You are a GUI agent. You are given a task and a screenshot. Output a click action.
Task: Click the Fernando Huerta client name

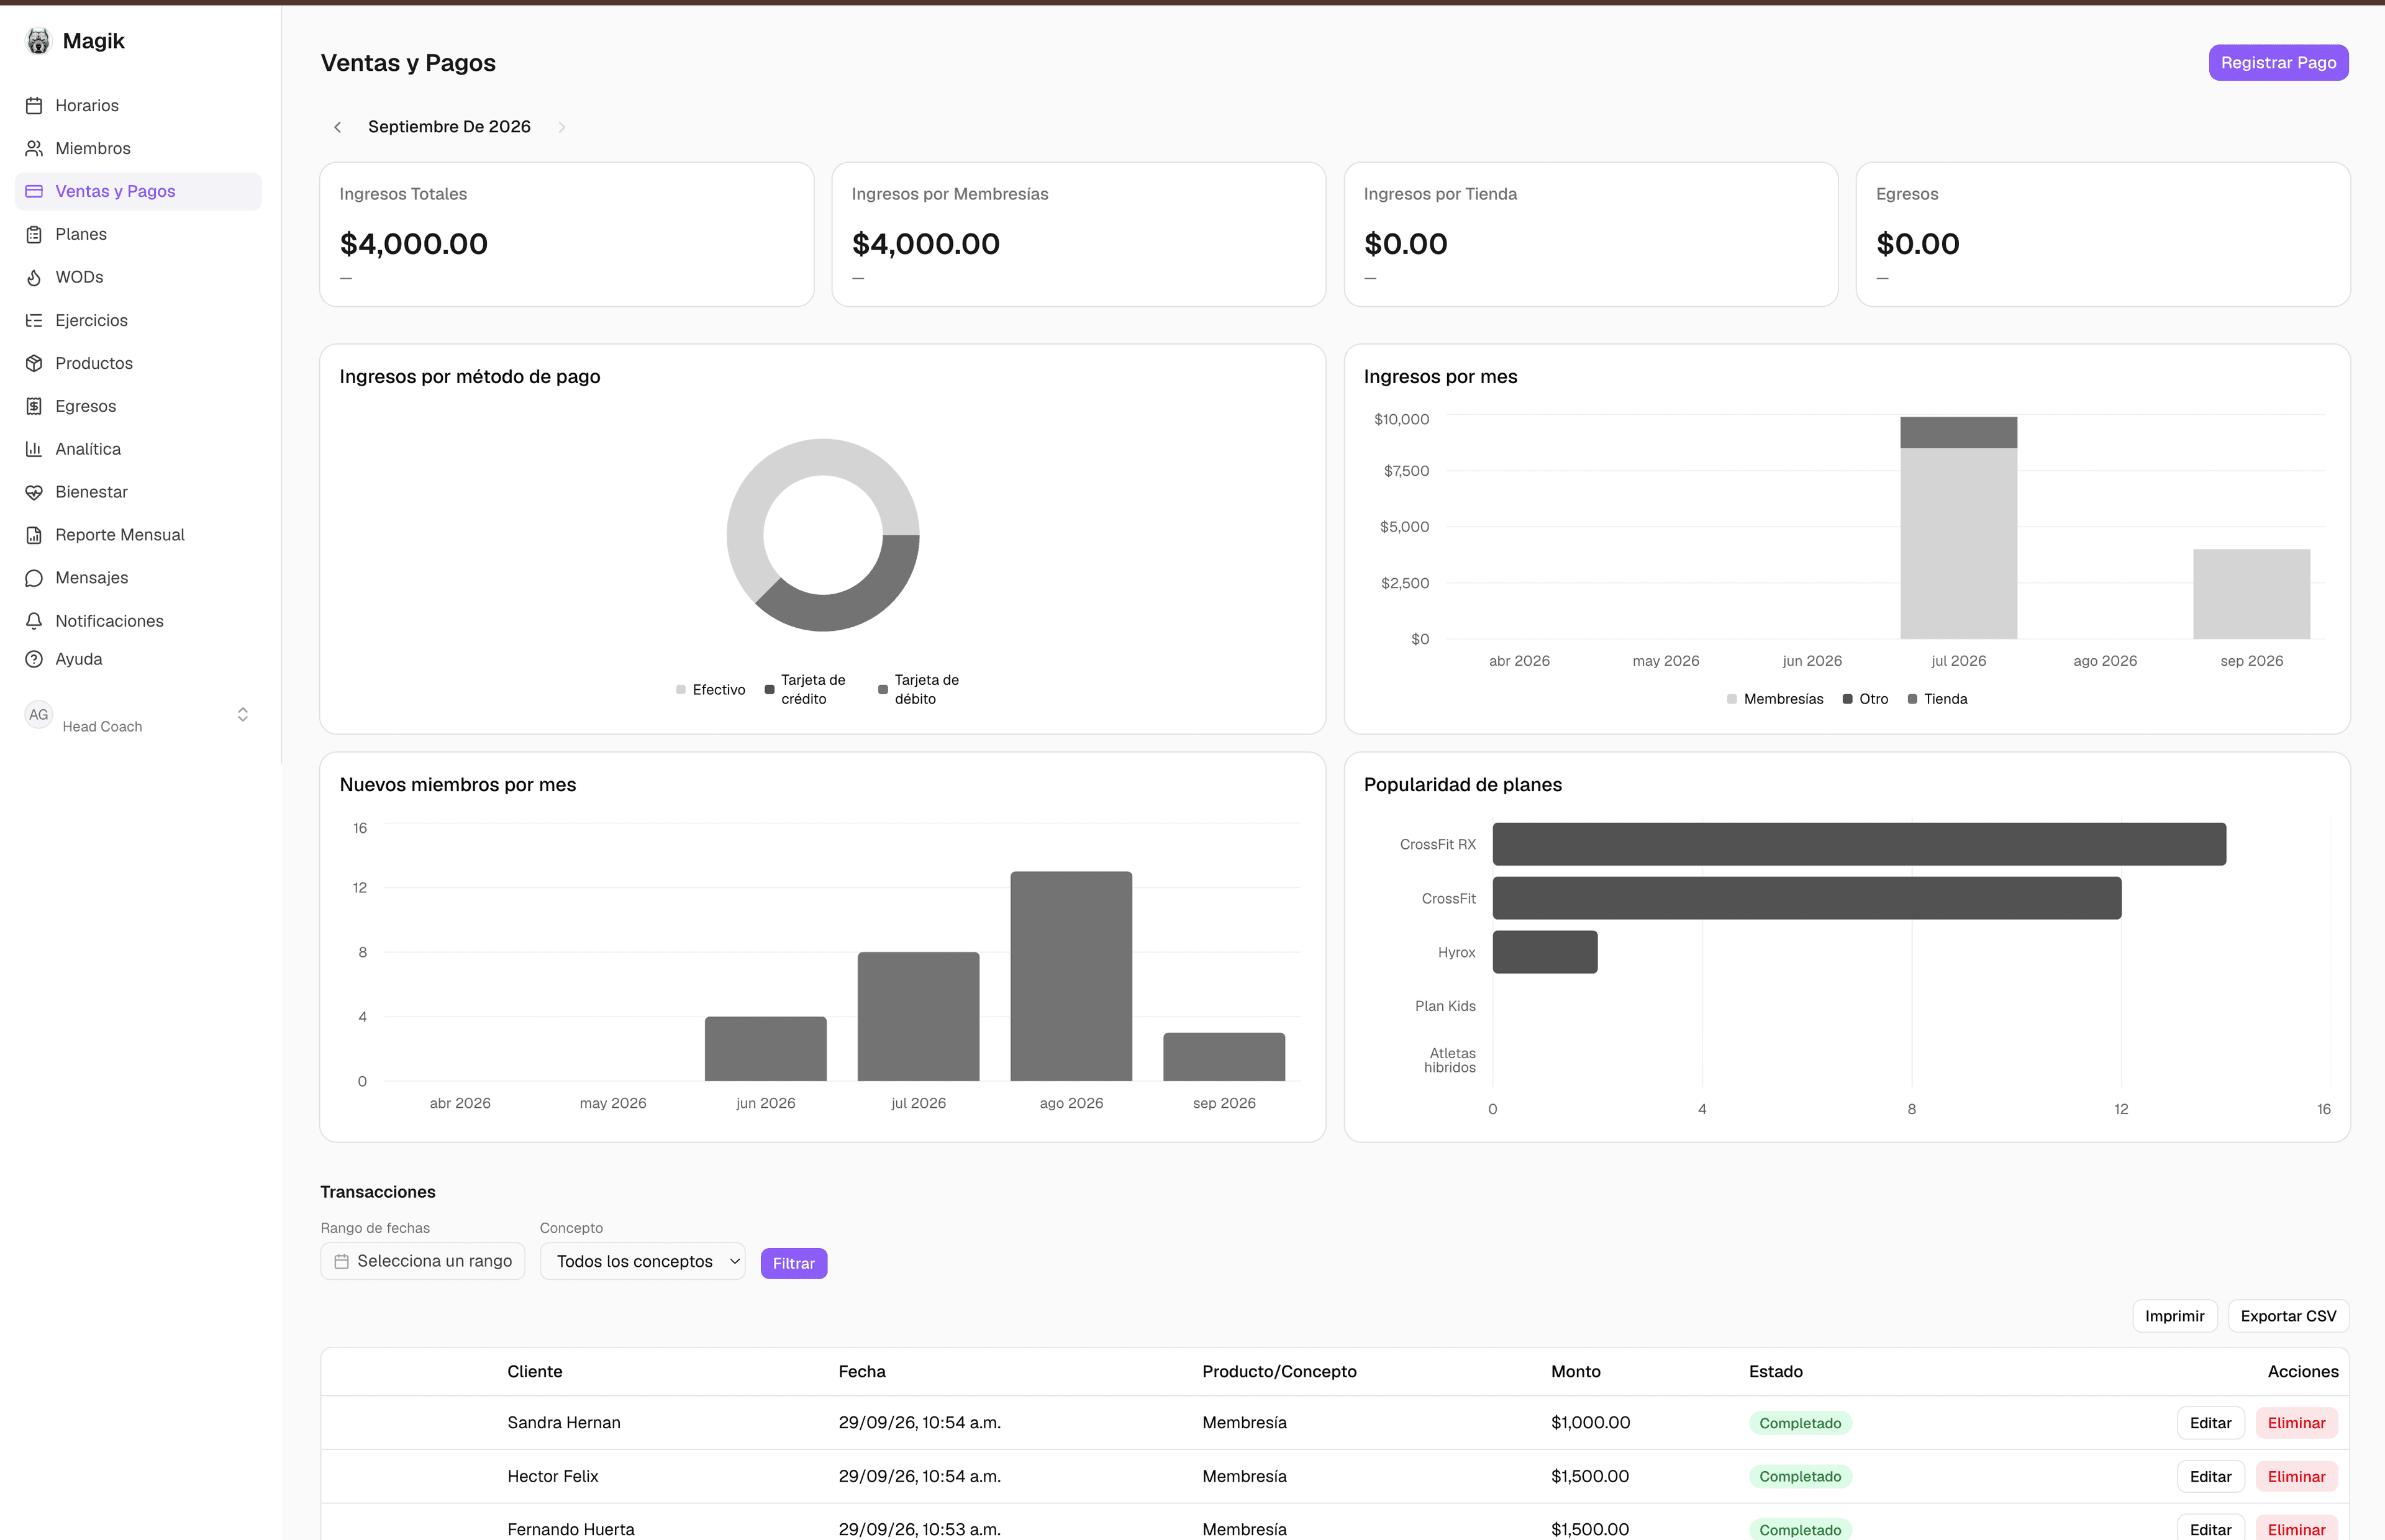point(571,1529)
